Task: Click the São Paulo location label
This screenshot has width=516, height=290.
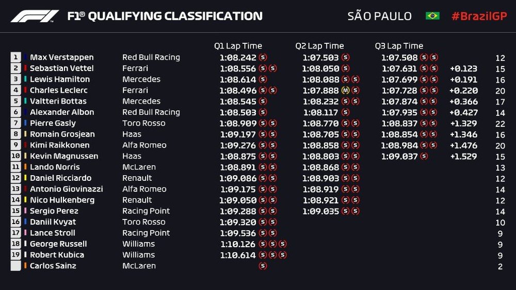Action: click(x=379, y=16)
